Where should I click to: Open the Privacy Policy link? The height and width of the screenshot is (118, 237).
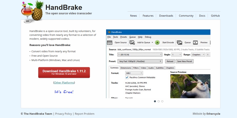(63, 114)
